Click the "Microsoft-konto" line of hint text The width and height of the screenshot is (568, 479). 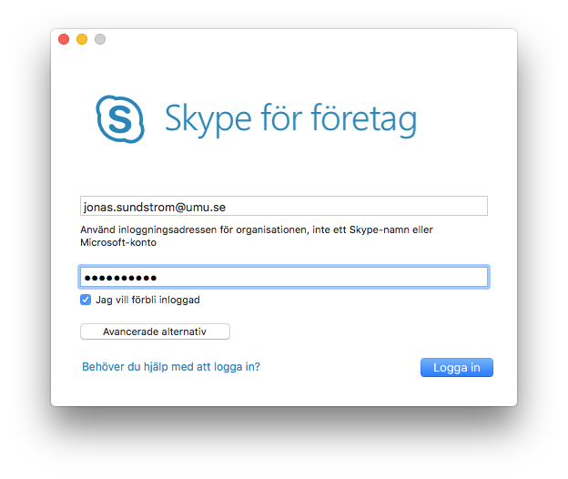(118, 242)
